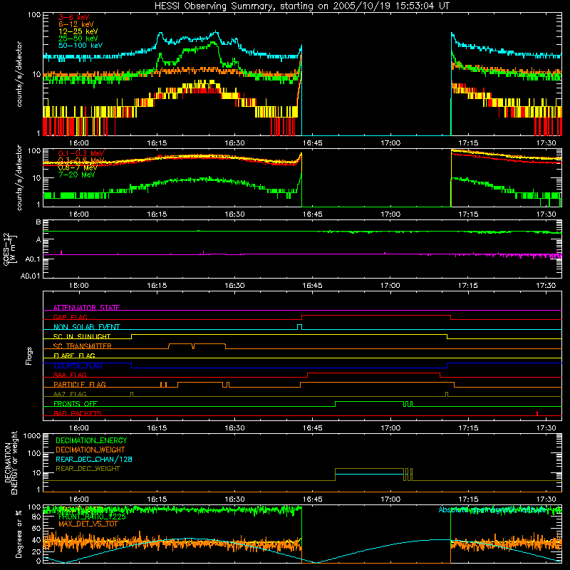
Task: Click the SAA_FLAG label
Action: click(x=70, y=375)
